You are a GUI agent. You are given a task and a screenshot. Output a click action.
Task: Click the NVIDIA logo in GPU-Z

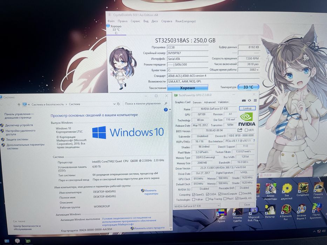pos(247,119)
